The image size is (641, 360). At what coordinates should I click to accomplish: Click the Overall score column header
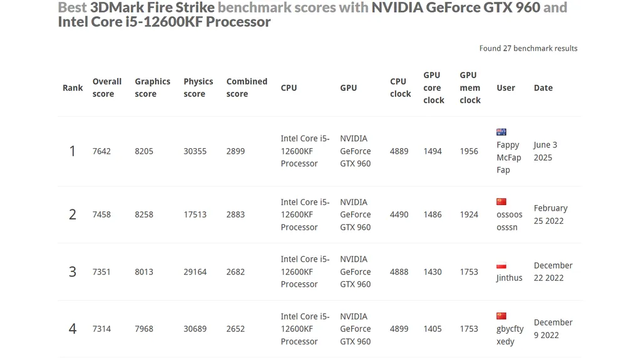click(x=107, y=87)
